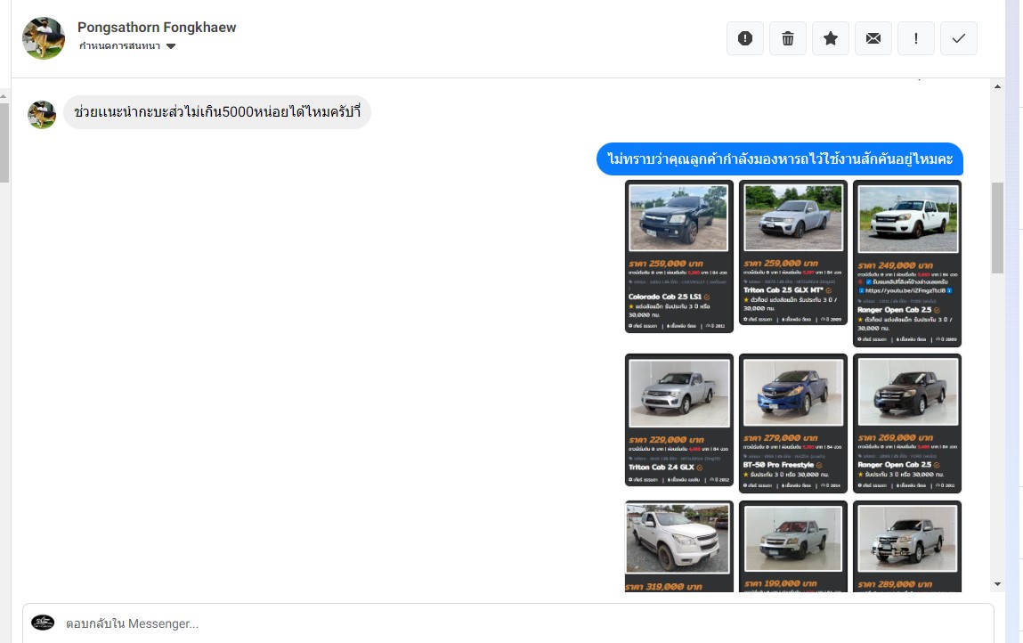Open silver pickup card priced 199,000
This screenshot has width=1023, height=643.
point(793,547)
